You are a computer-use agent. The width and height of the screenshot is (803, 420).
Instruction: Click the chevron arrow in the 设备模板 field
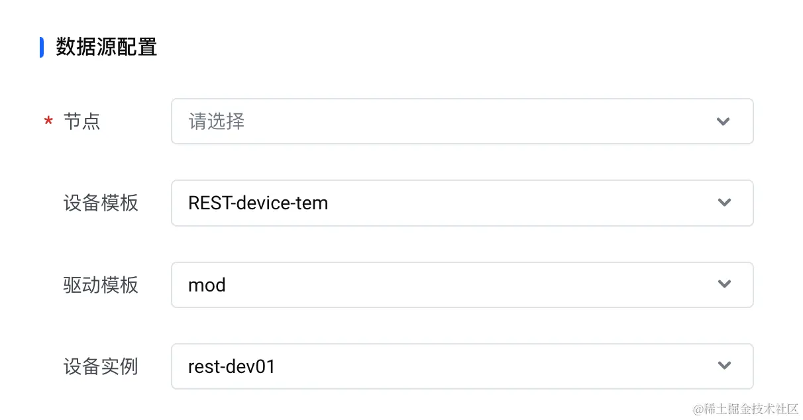(x=724, y=203)
